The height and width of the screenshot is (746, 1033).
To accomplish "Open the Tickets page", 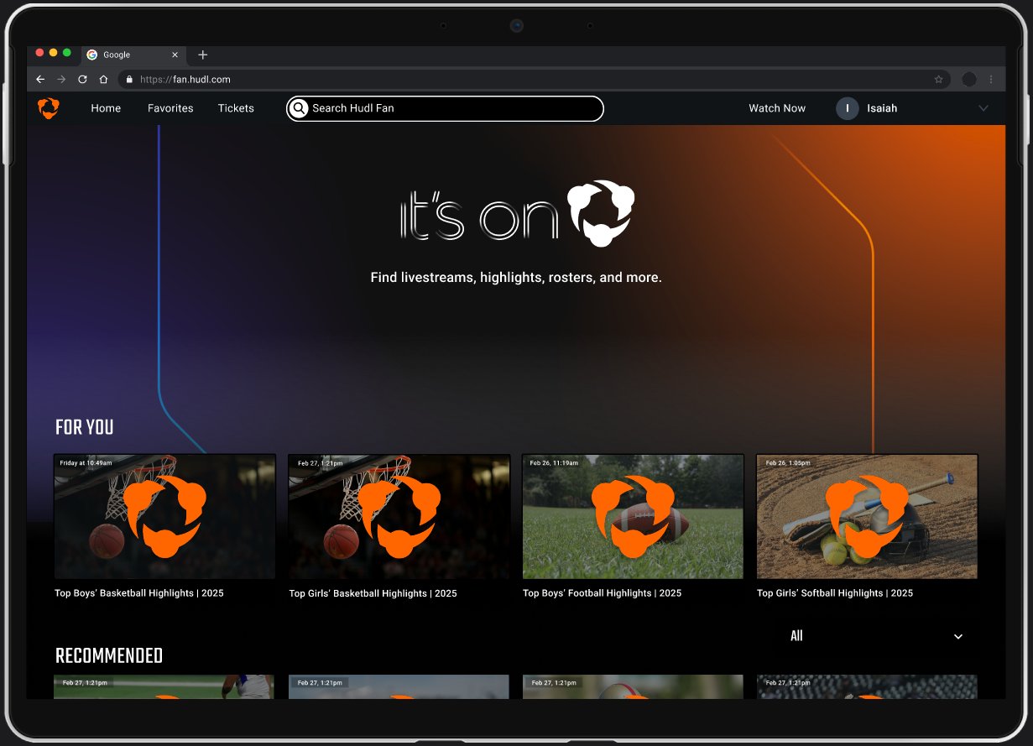I will click(x=236, y=108).
